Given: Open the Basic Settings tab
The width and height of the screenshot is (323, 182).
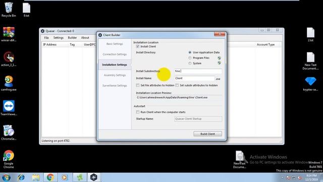Looking at the screenshot, I should 115,44.
